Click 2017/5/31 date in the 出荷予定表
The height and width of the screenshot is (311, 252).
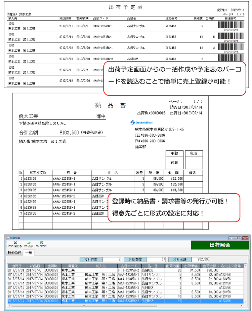tap(66, 26)
